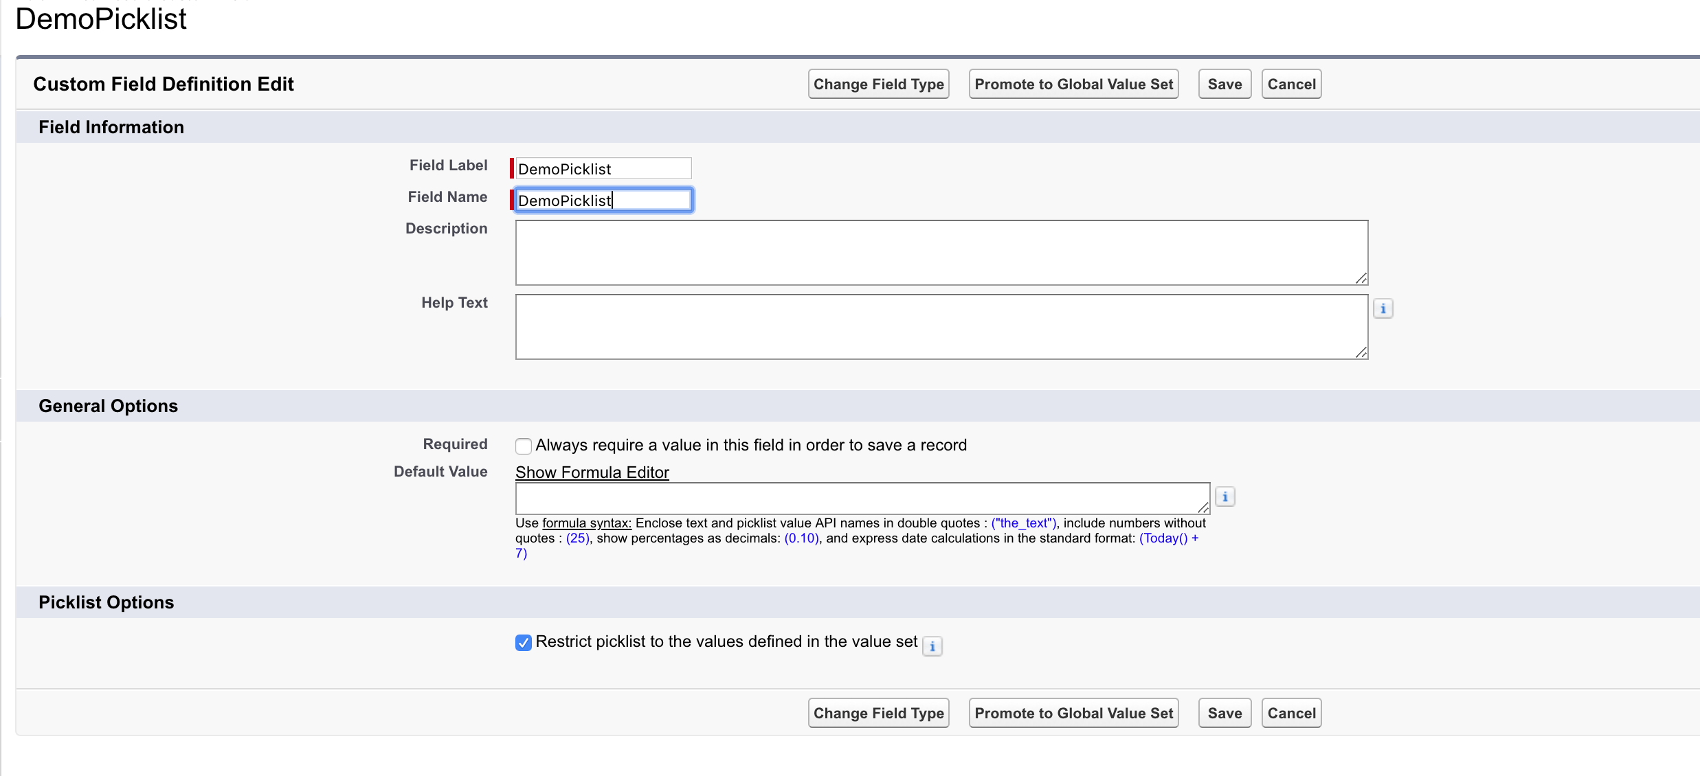This screenshot has height=776, width=1700.
Task: Click the bottom Save button
Action: (x=1224, y=714)
